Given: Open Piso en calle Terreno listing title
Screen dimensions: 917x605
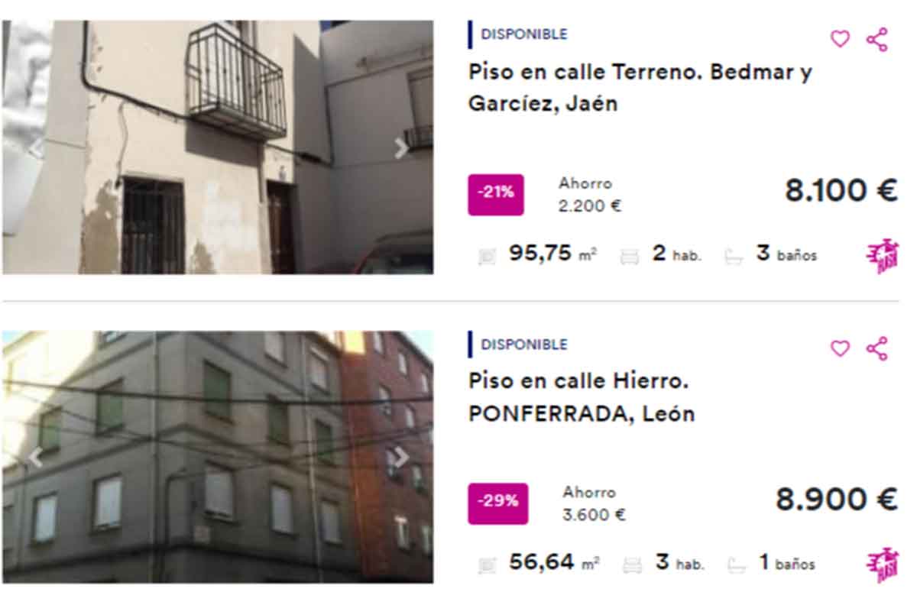Looking at the screenshot, I should click(x=640, y=87).
